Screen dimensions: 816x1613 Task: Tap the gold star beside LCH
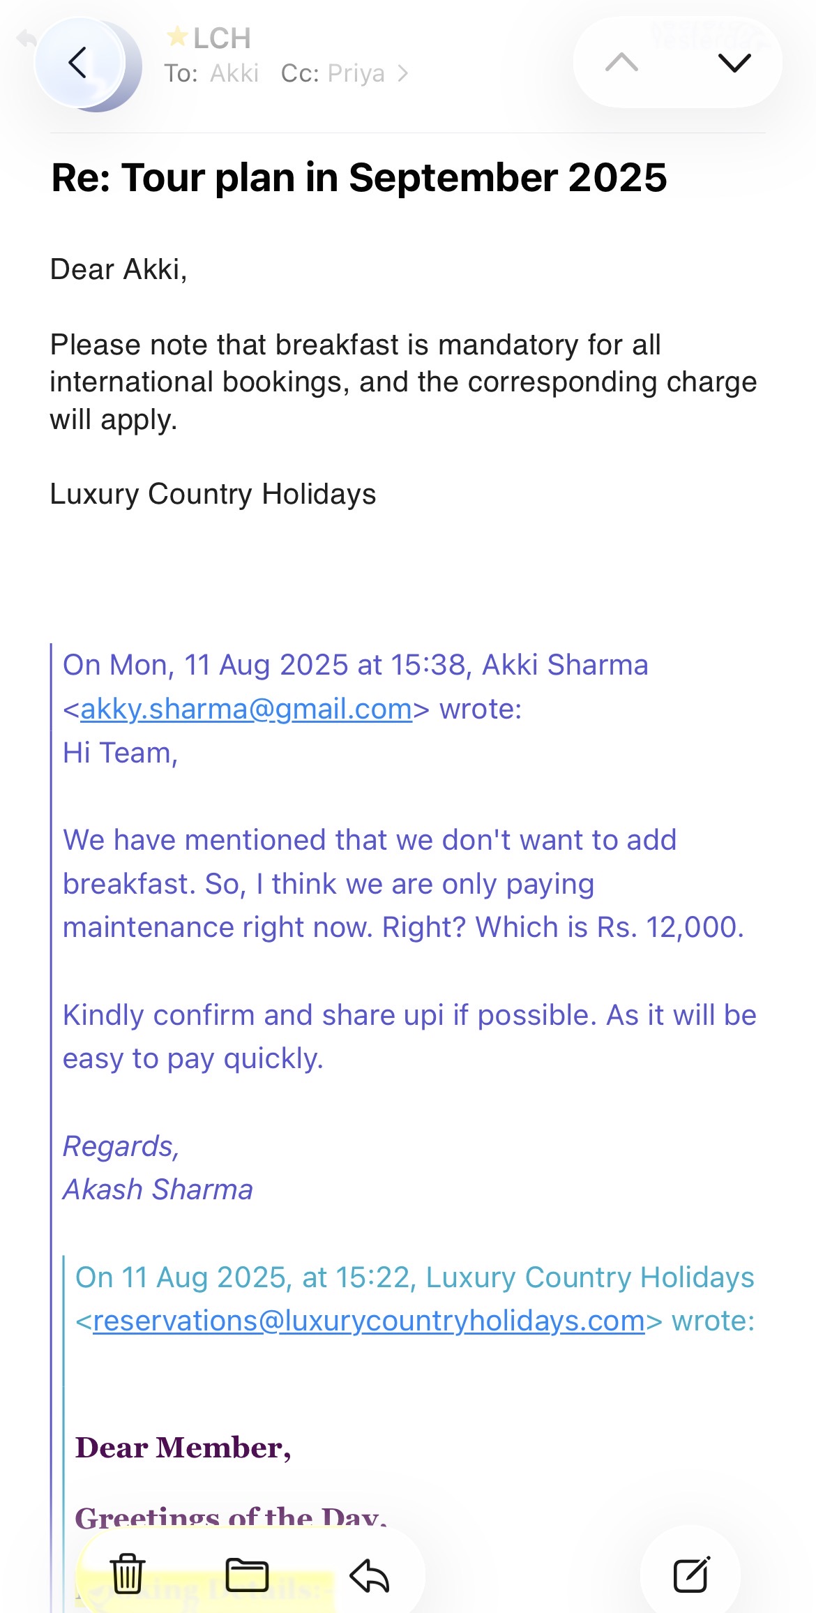point(177,36)
